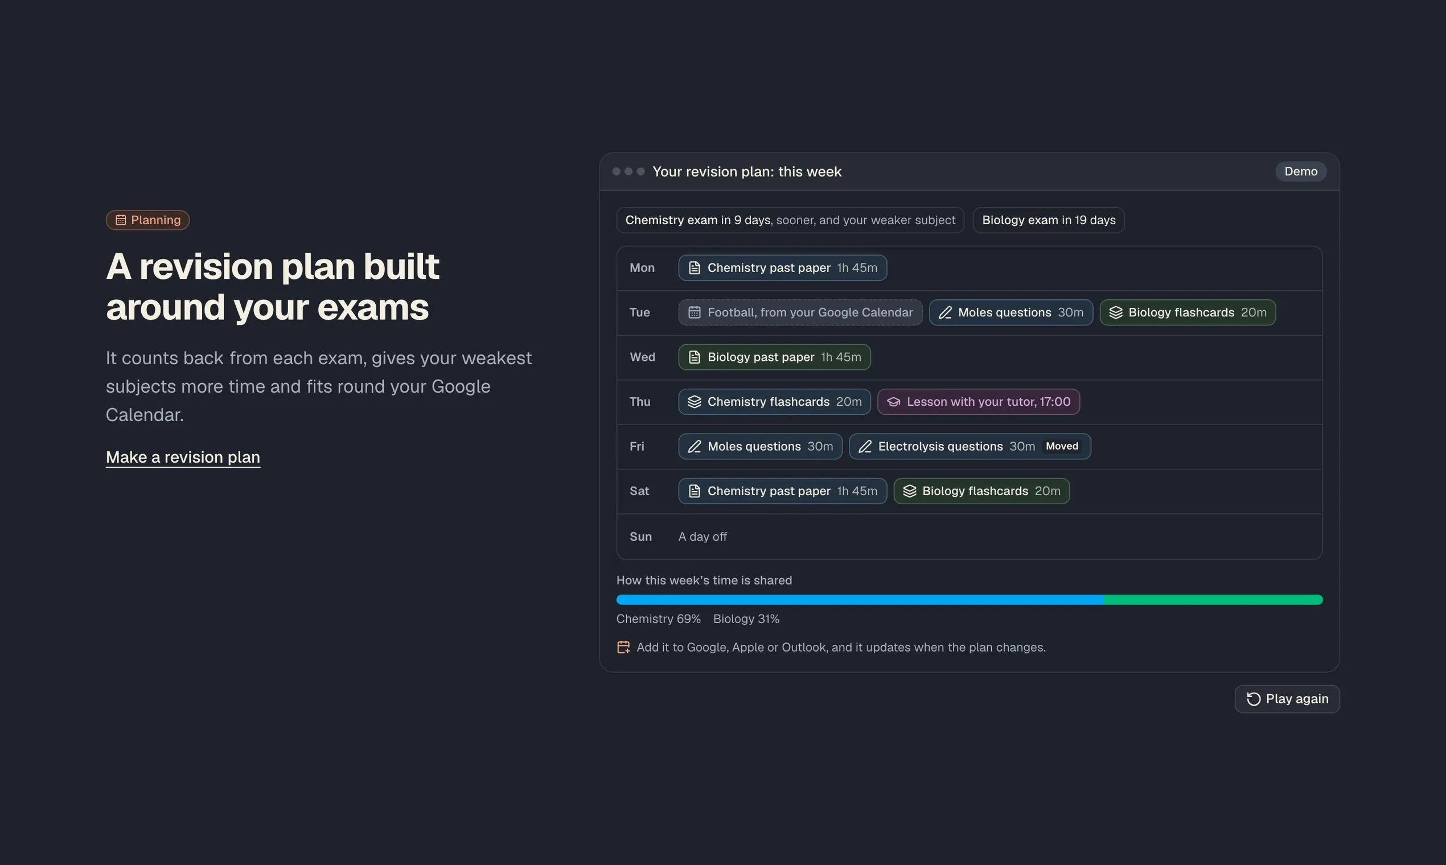Click the Fri row label

[x=636, y=447]
